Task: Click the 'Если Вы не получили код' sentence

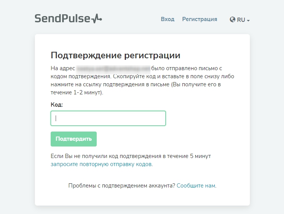Action: (130, 156)
